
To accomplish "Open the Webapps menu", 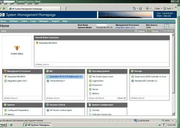I will click(43, 21).
